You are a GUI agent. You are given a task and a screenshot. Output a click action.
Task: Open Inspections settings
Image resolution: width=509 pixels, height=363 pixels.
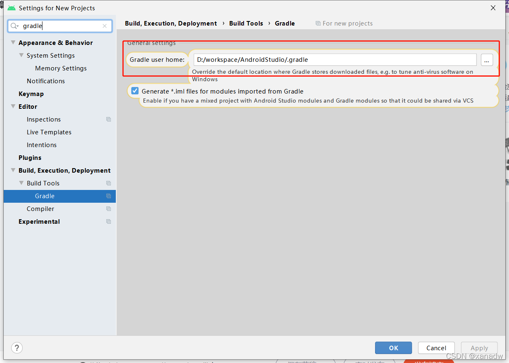pos(44,119)
